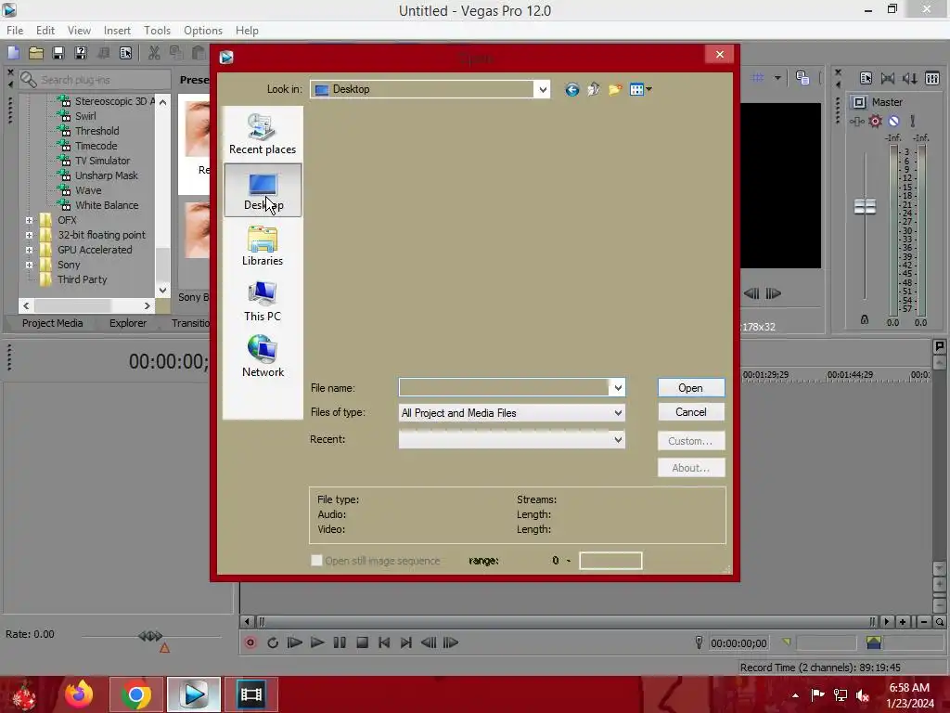Viewport: 950px width, 713px height.
Task: Click Play From Start button
Action: click(295, 642)
